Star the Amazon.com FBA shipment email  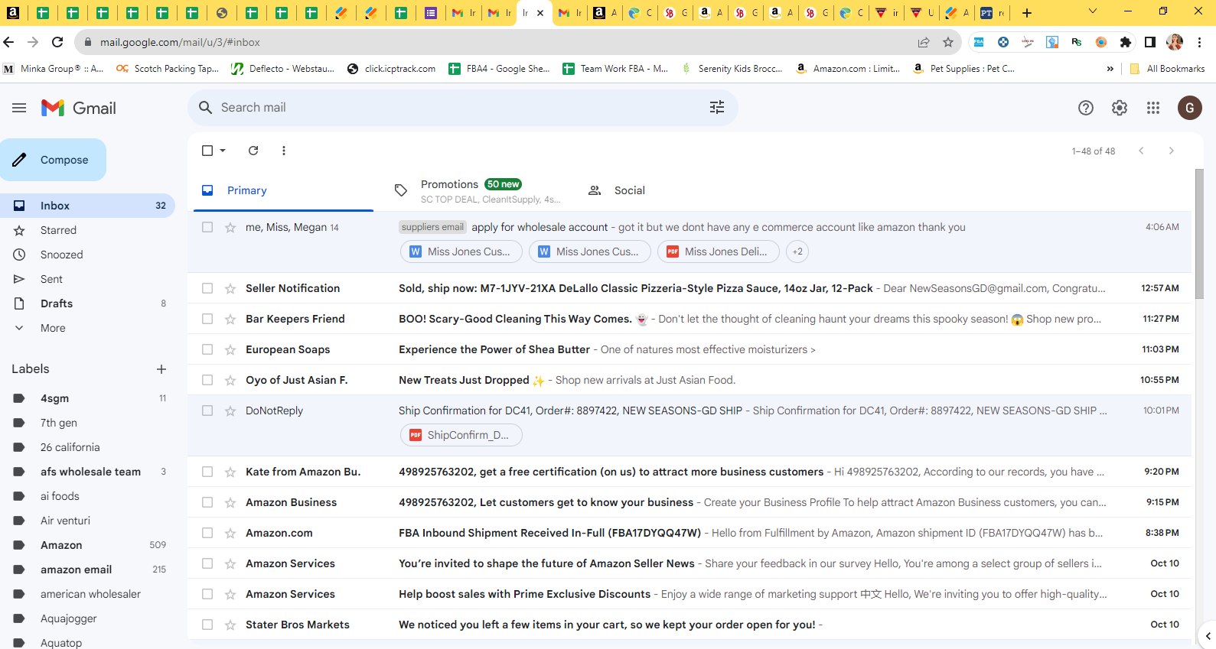(230, 533)
